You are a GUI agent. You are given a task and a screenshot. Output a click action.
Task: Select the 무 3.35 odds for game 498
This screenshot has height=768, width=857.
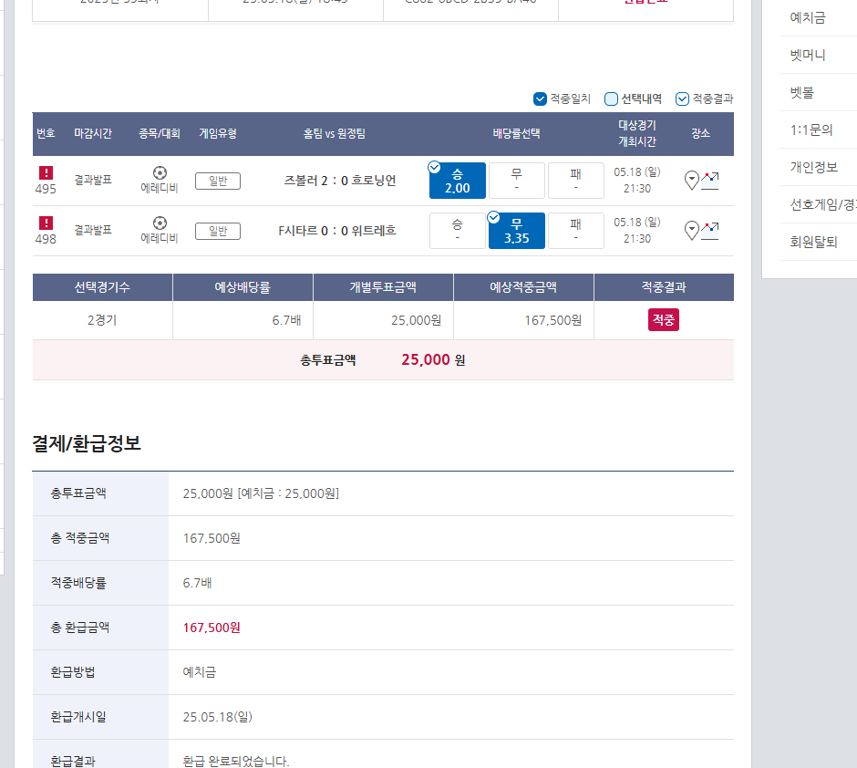click(x=517, y=231)
